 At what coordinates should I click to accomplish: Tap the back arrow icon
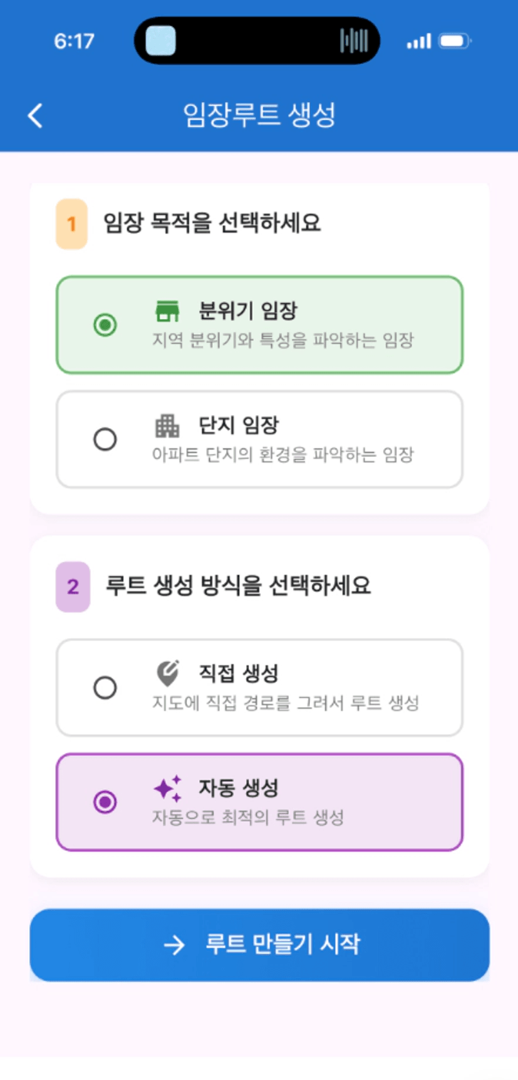pyautogui.click(x=36, y=116)
